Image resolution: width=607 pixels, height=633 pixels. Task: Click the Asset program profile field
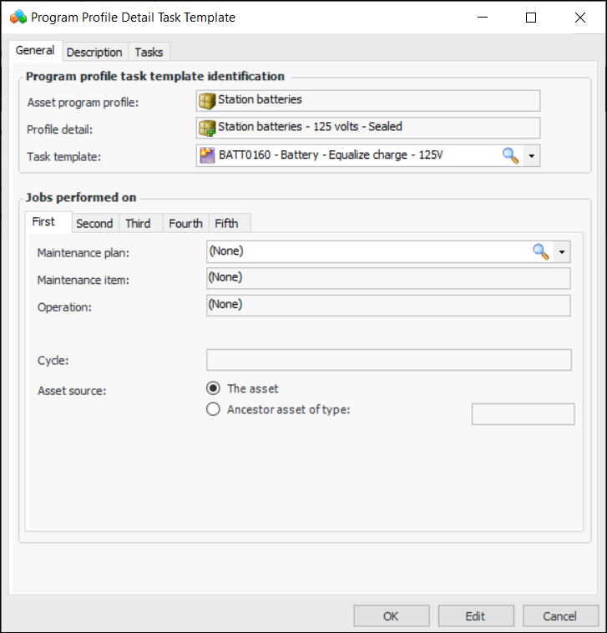(368, 101)
